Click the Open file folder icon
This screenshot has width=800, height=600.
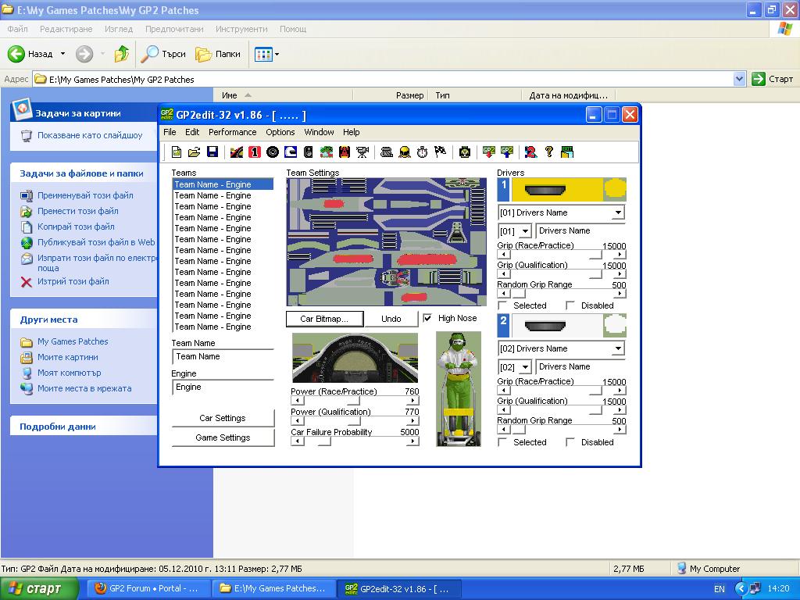(x=194, y=152)
